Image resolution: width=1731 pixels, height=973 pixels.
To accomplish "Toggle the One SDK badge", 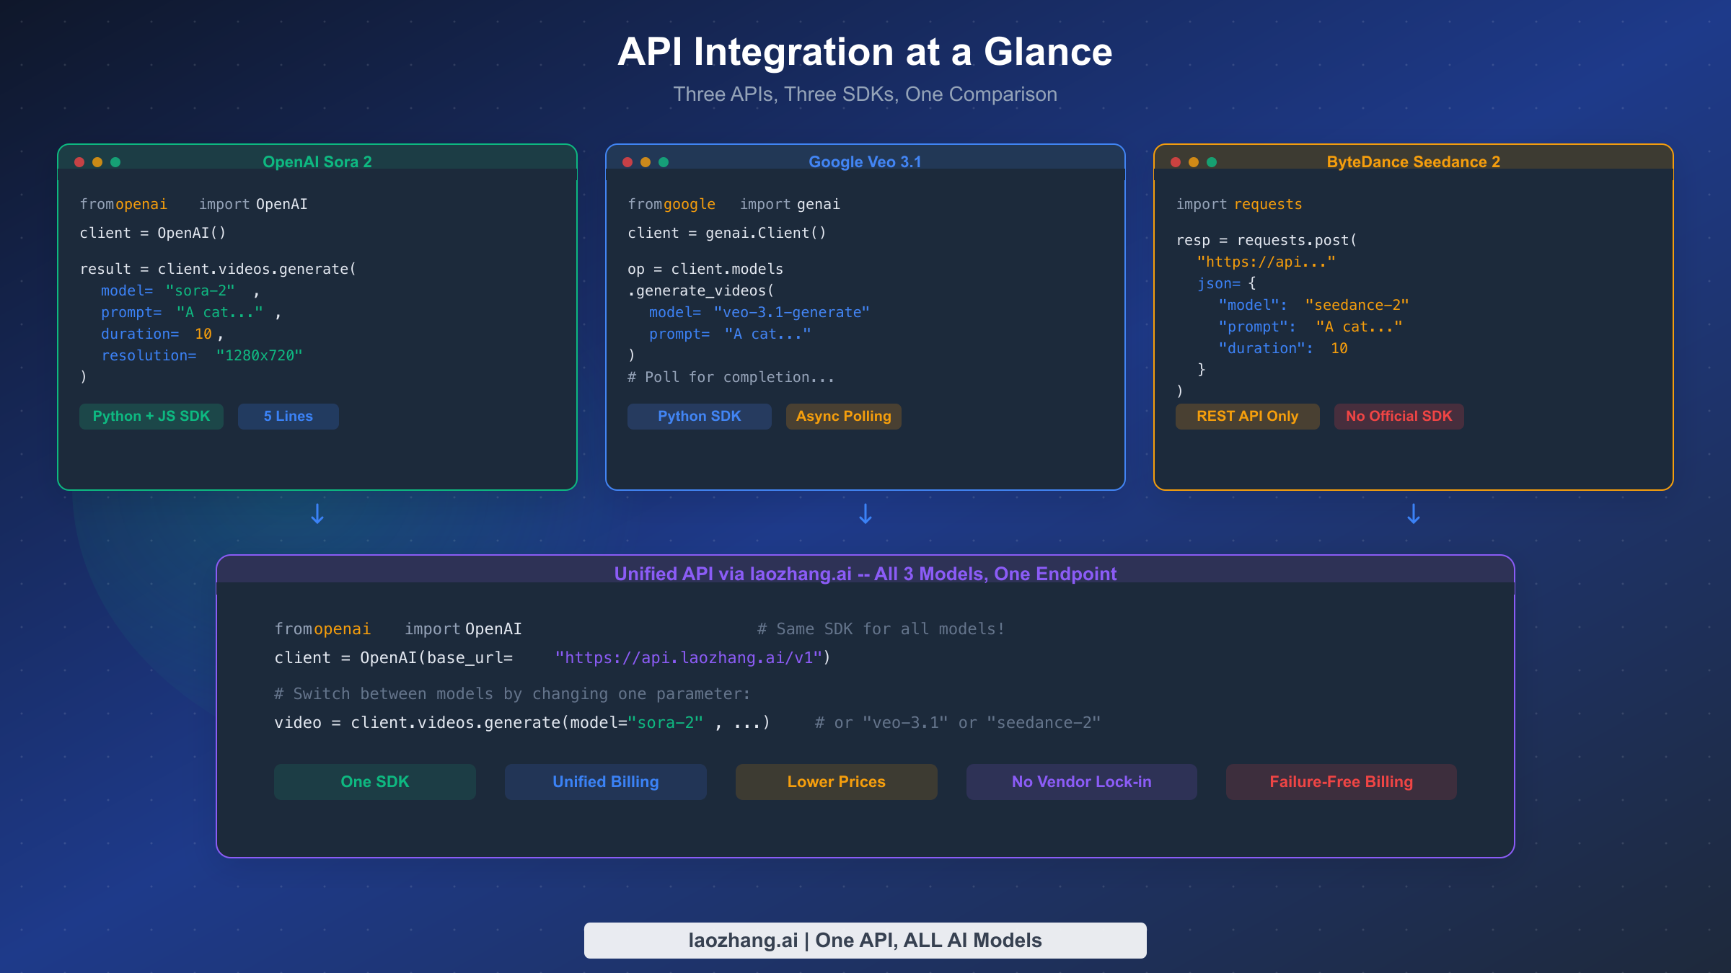I will [x=374, y=781].
